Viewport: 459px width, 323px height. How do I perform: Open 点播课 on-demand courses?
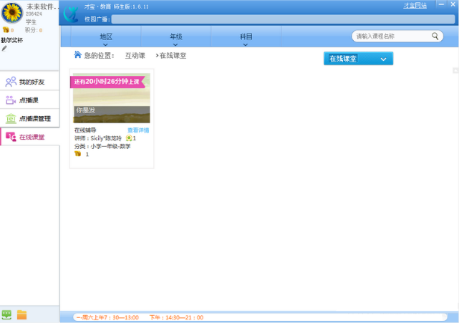29,100
